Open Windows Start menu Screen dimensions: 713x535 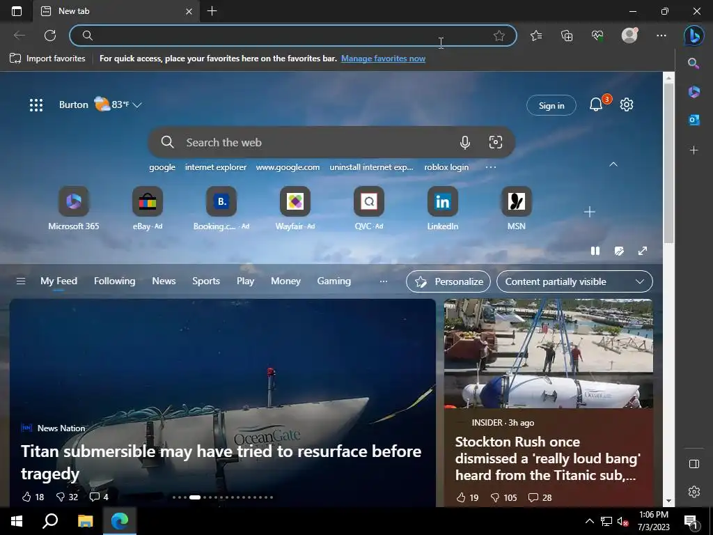point(17,521)
